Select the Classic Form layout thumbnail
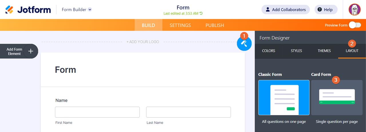This screenshot has width=366, height=132. [284, 97]
